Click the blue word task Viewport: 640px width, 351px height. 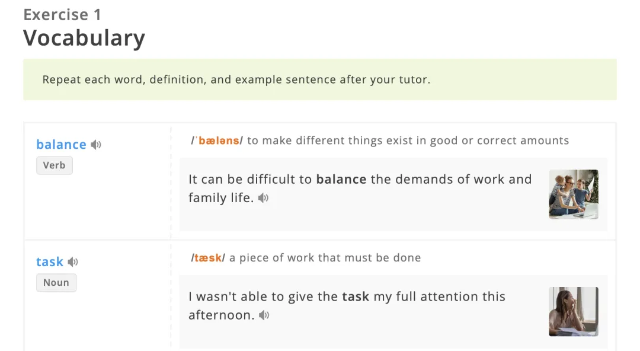pos(50,262)
